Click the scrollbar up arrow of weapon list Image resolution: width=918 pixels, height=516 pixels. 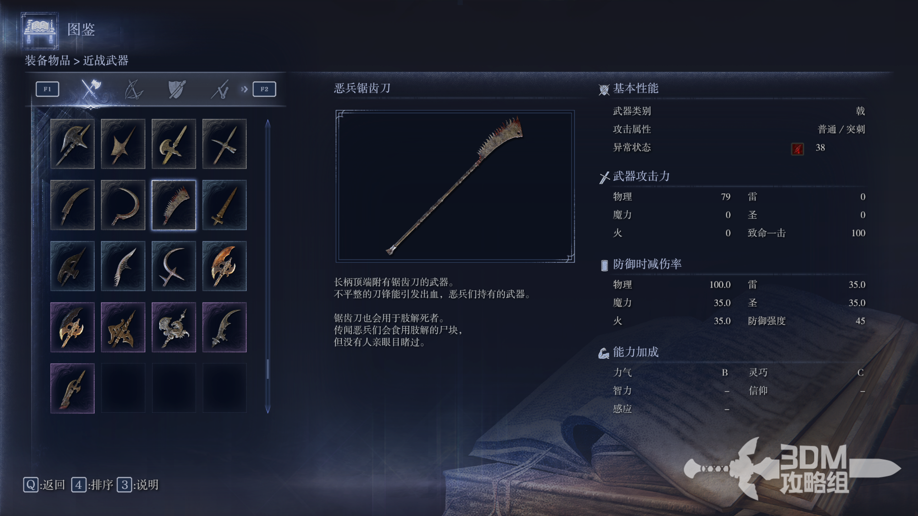(268, 123)
